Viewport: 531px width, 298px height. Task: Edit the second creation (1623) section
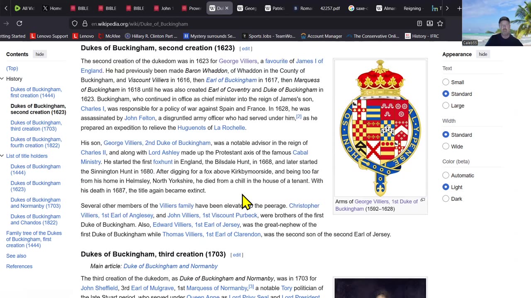click(246, 48)
